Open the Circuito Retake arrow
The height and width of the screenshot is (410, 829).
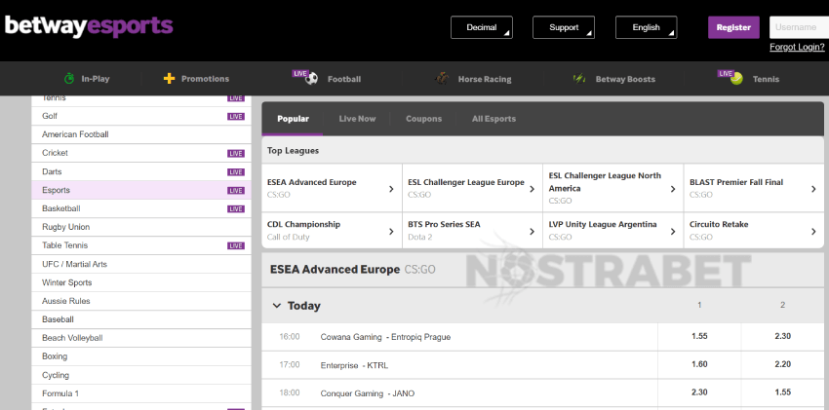tap(813, 231)
